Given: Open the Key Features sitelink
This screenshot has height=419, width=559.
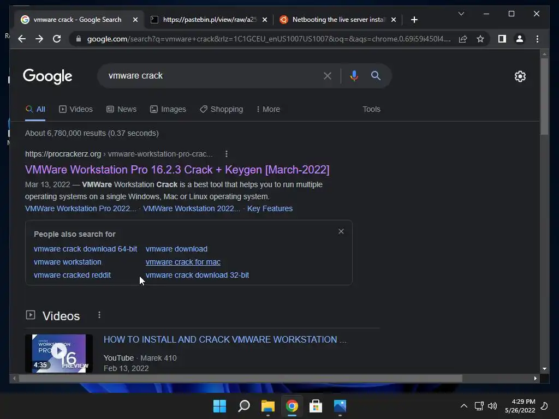Looking at the screenshot, I should 270,208.
